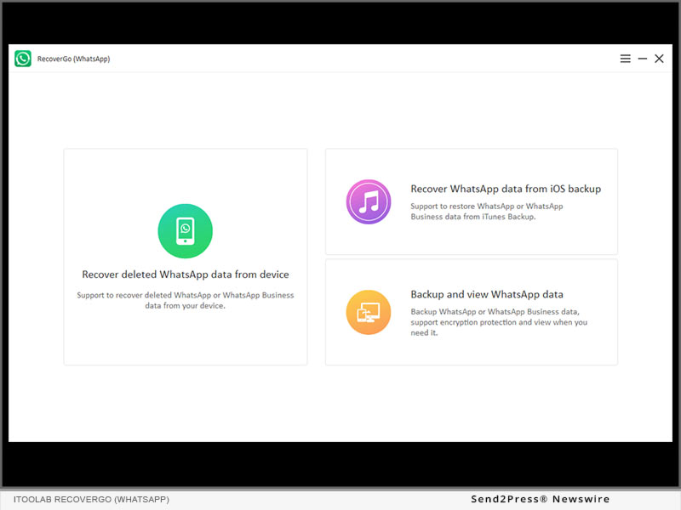Close the RecoverGo window
681x510 pixels.
[659, 59]
